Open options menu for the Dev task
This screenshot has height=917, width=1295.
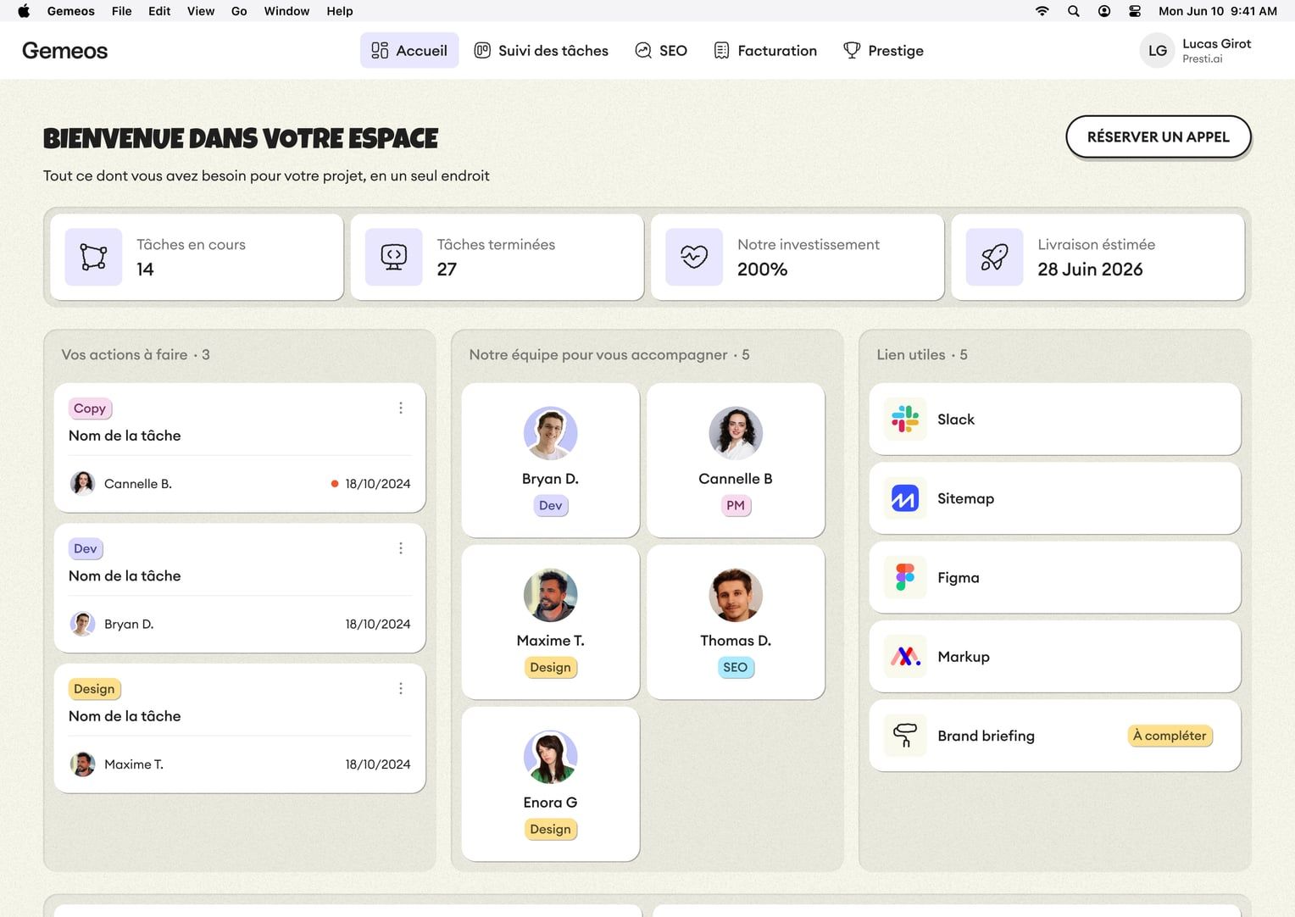(x=401, y=548)
